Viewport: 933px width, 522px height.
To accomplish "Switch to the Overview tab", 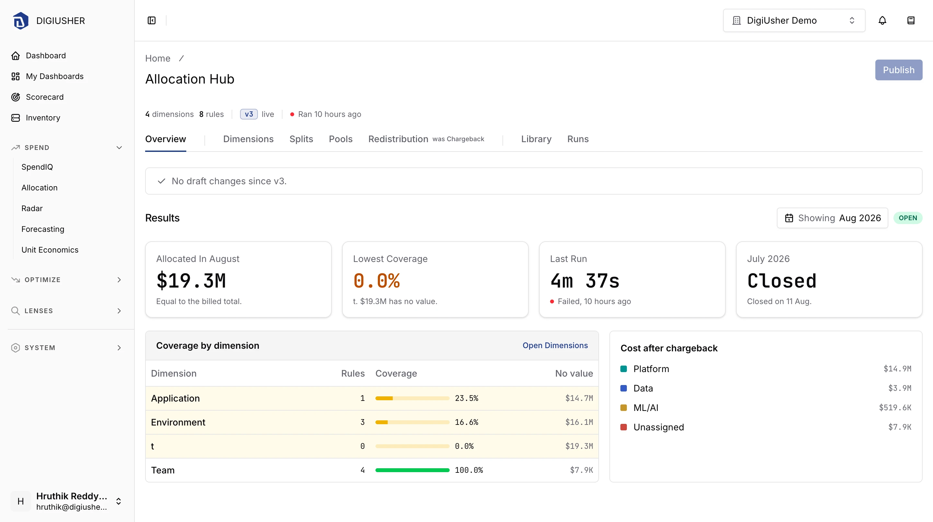I will click(x=166, y=139).
